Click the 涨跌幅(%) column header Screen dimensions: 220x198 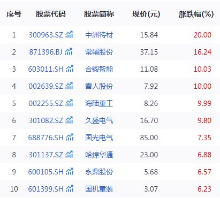[x=196, y=14]
